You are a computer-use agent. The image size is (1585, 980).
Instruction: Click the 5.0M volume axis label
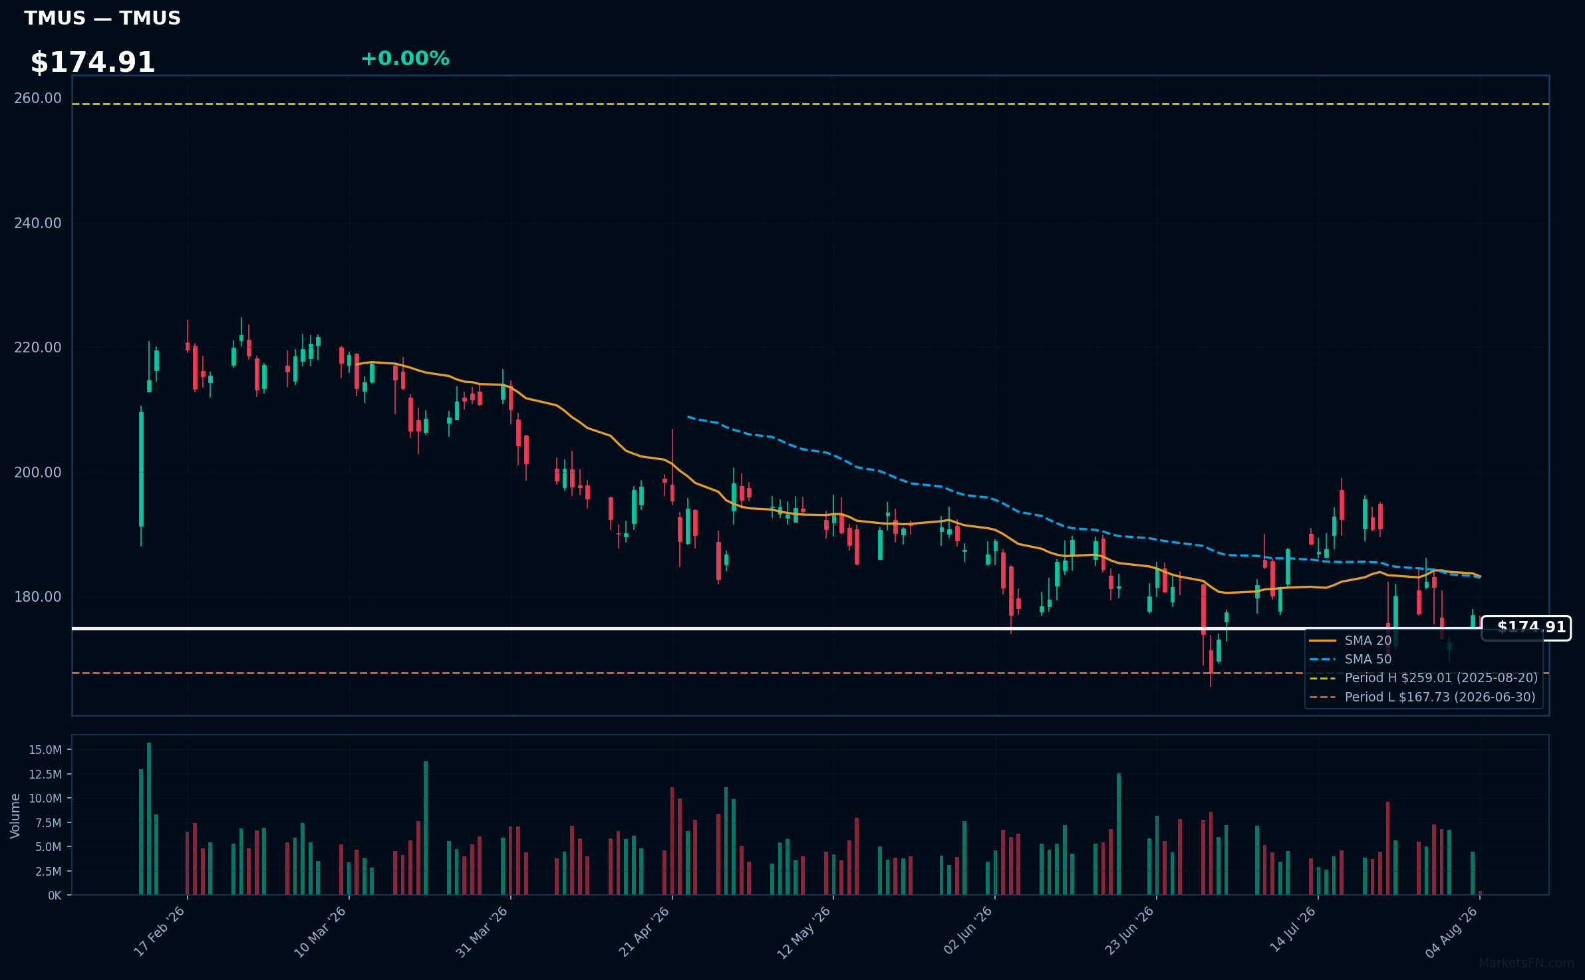pos(49,847)
